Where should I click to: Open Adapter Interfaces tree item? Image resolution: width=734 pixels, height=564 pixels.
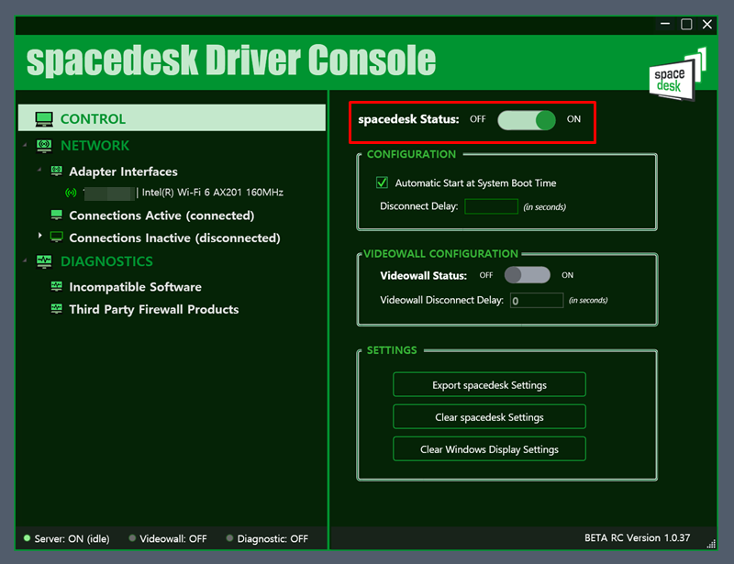coord(124,171)
